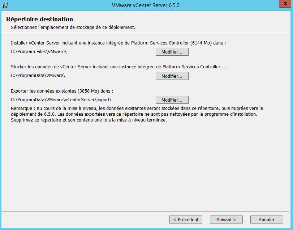Continue with the Suivant button
This screenshot has width=293, height=230.
pyautogui.click(x=226, y=220)
